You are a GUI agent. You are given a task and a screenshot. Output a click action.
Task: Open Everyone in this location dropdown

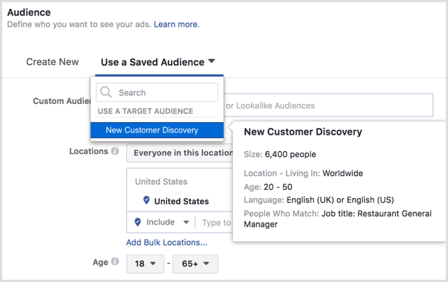click(x=180, y=153)
